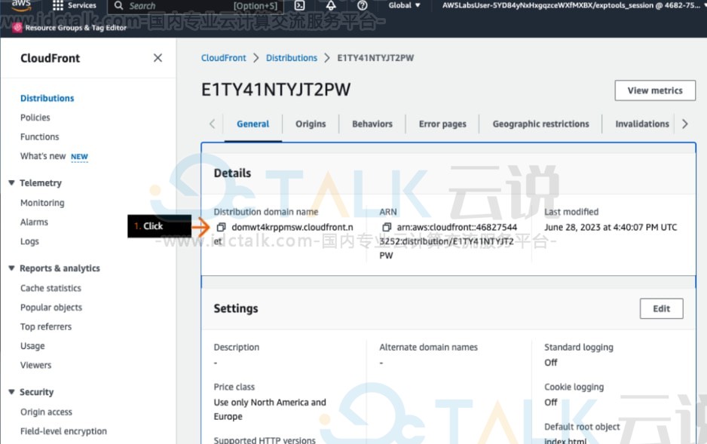707x444 pixels.
Task: Open the Geographic restrictions tab
Action: click(540, 124)
